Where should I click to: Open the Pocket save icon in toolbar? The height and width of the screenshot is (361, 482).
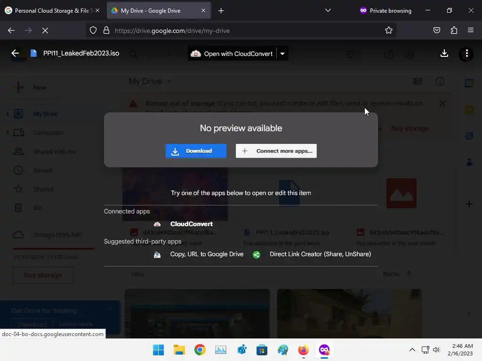click(437, 31)
